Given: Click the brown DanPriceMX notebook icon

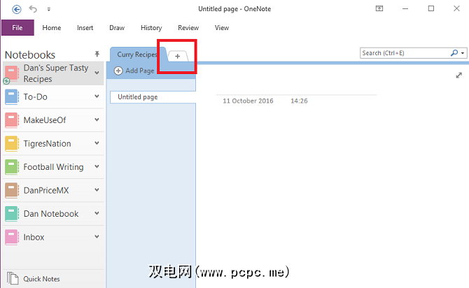Looking at the screenshot, I should point(11,191).
